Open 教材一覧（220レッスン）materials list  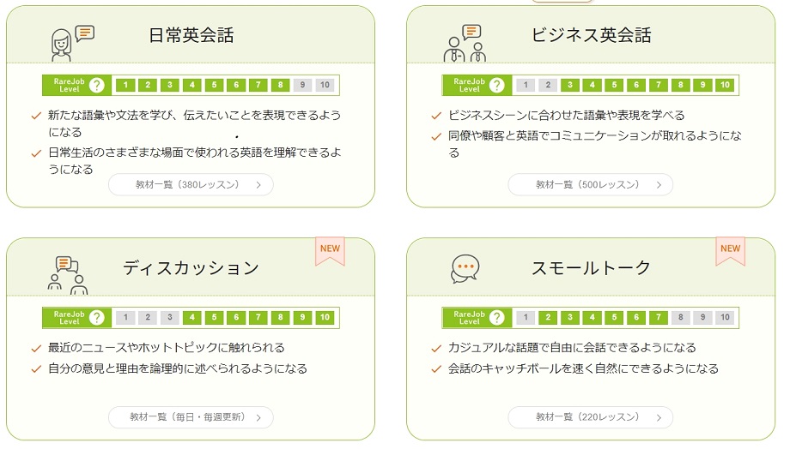point(590,416)
